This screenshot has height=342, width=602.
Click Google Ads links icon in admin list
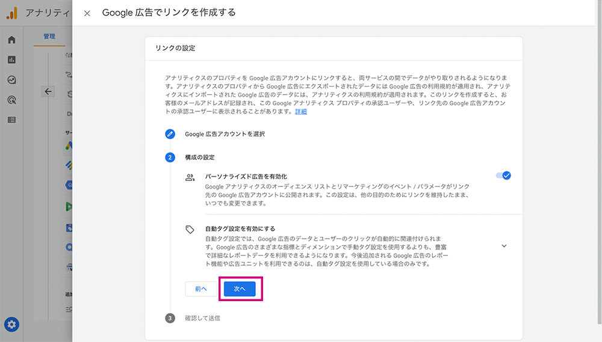pos(69,145)
